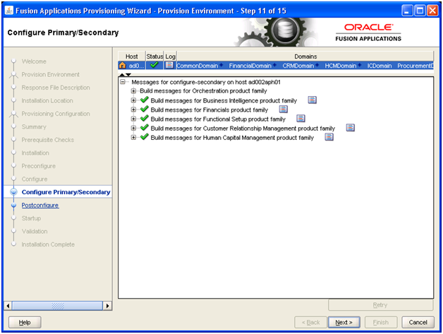Click sidebar scrollbar left arrow
Image resolution: width=443 pixels, height=334 pixels.
pos(8,306)
